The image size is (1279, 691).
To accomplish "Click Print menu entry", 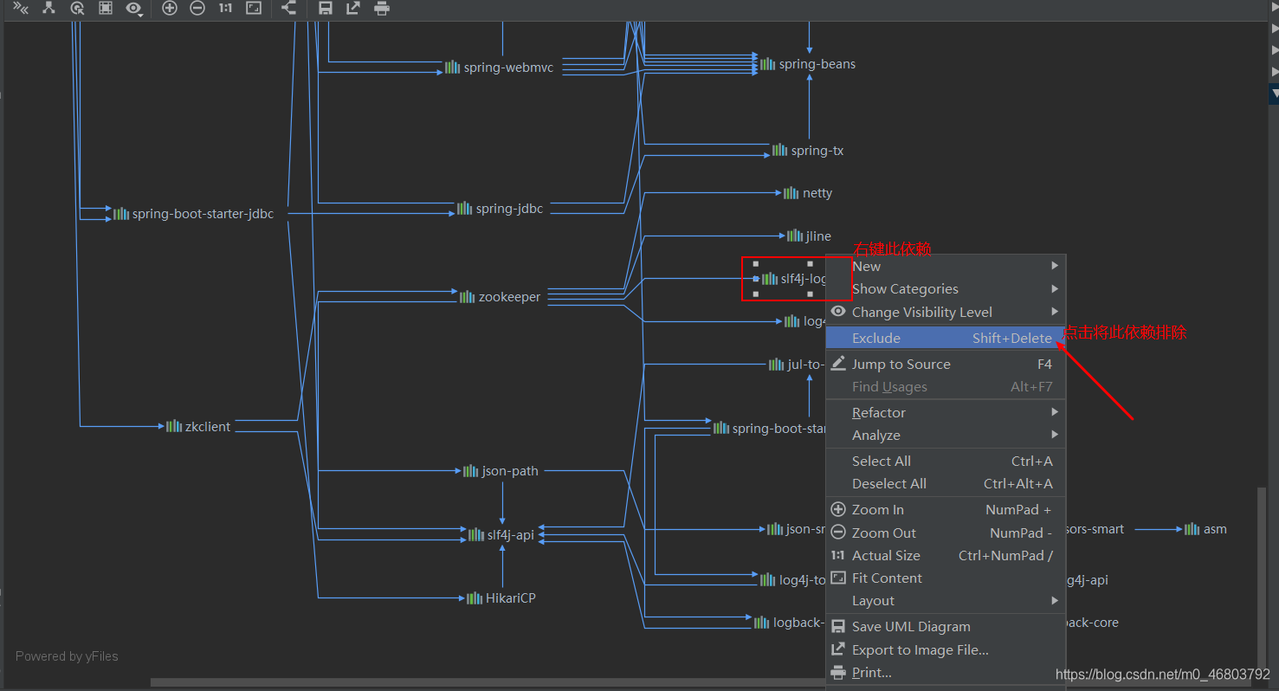I will (x=946, y=672).
